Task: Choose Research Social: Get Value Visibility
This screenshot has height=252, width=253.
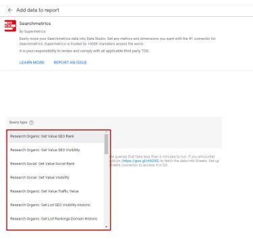Action: tap(56, 178)
